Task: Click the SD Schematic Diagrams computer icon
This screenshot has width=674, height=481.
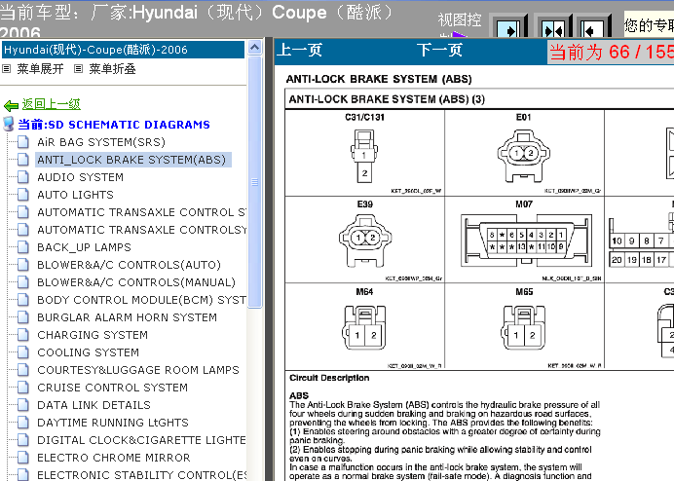Action: [8, 125]
